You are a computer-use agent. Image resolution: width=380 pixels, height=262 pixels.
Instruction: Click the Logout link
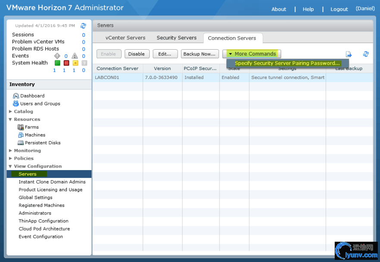(x=339, y=9)
